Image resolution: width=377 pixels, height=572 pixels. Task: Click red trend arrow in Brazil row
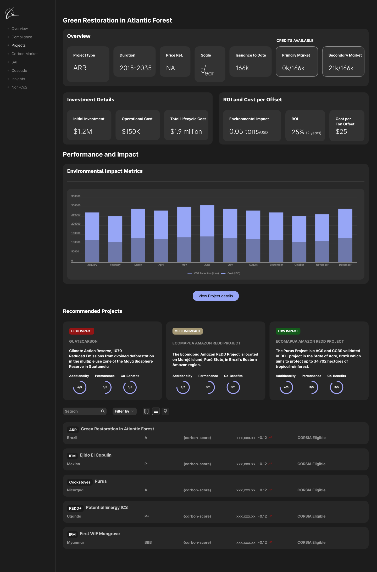click(270, 438)
